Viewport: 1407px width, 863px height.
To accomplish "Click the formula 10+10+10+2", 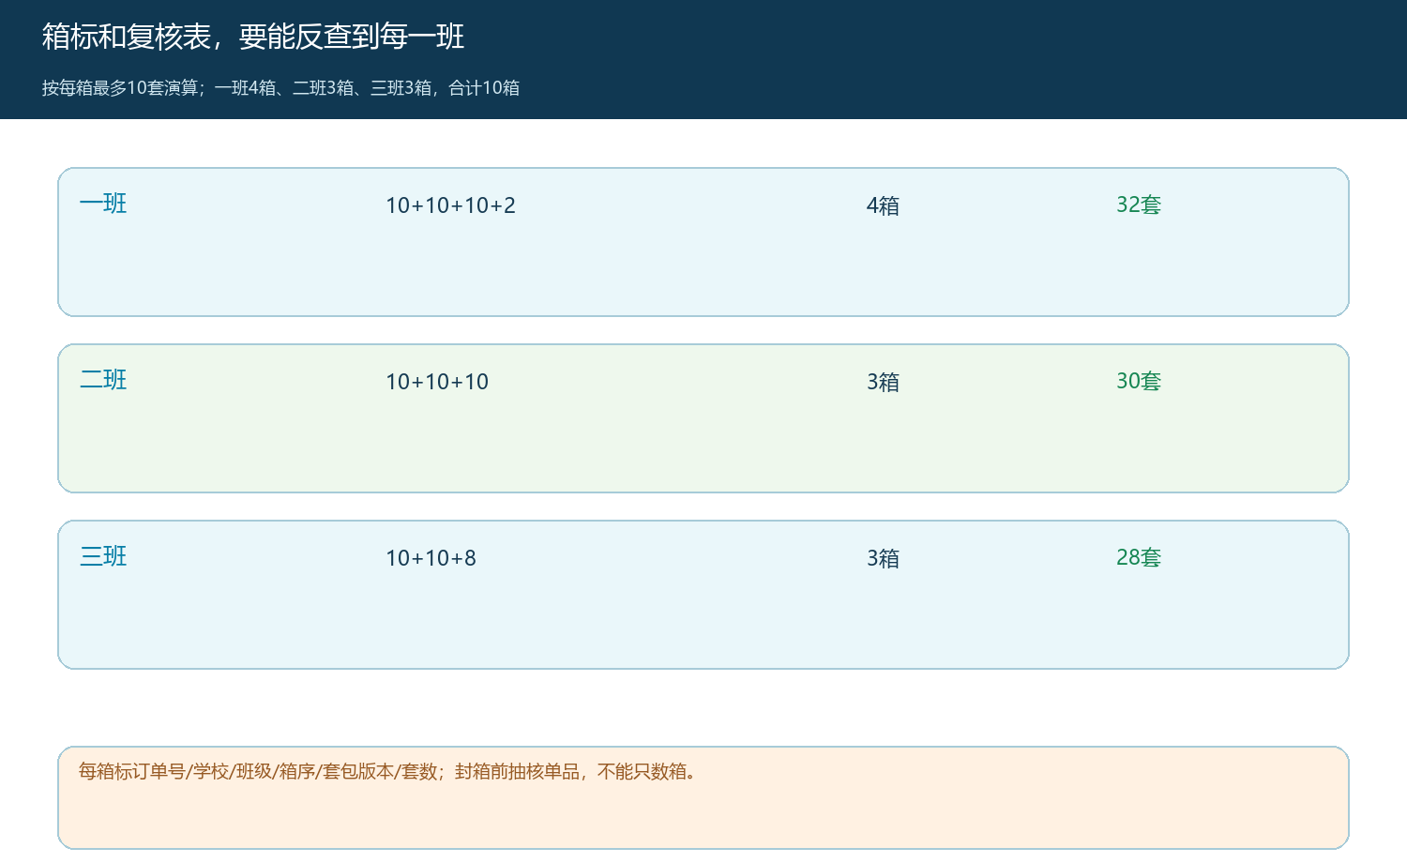I will click(x=450, y=205).
